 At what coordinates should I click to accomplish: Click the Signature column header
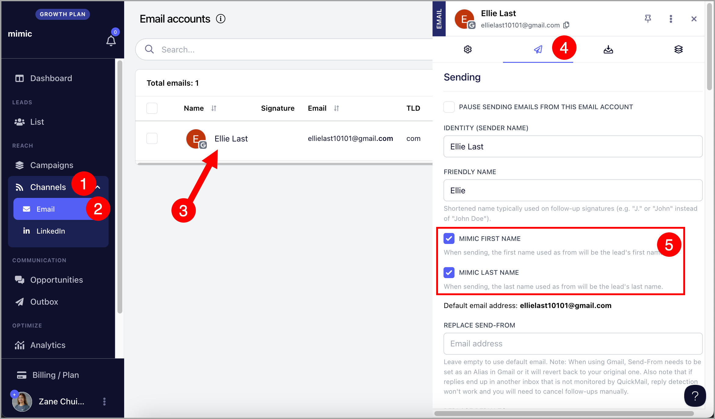click(x=278, y=108)
